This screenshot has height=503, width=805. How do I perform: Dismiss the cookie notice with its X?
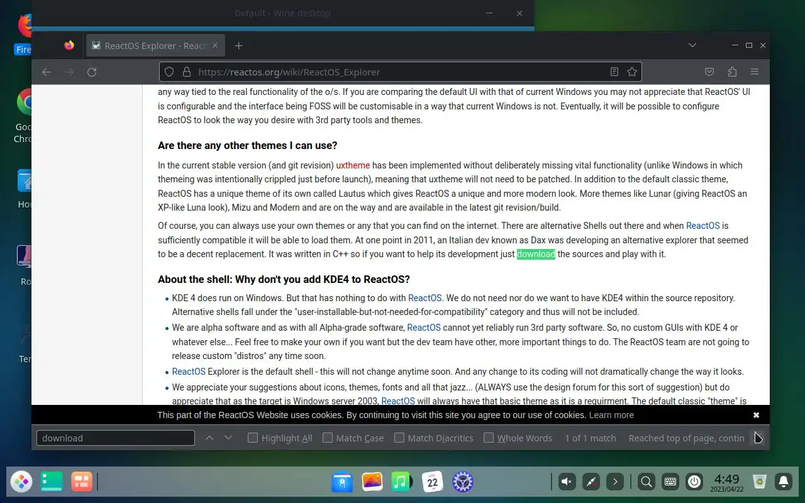tap(756, 415)
